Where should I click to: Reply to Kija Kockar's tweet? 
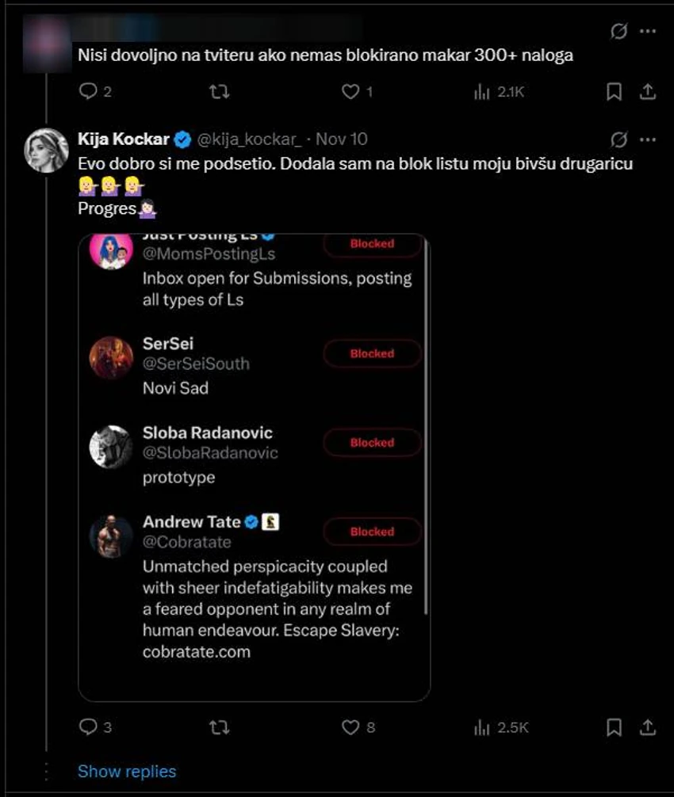coord(89,725)
